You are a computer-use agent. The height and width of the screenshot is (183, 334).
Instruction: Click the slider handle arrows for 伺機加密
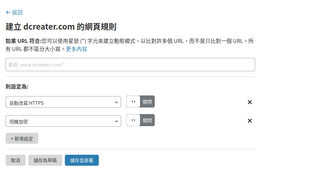coord(133,120)
